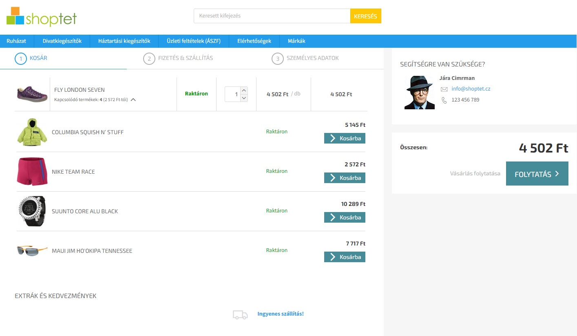The width and height of the screenshot is (577, 336).
Task: Click Suunto watch thumbnail
Action: 32,211
